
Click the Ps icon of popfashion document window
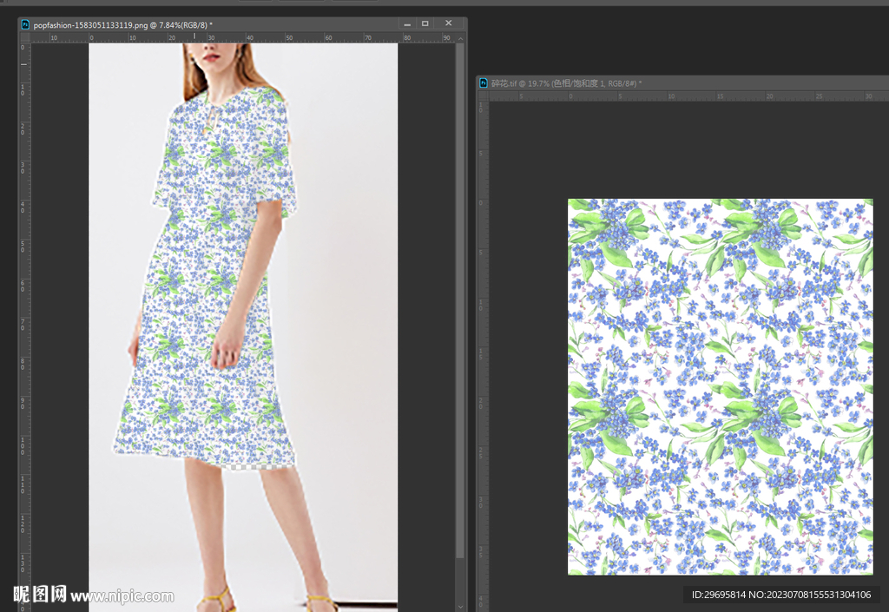click(x=25, y=25)
